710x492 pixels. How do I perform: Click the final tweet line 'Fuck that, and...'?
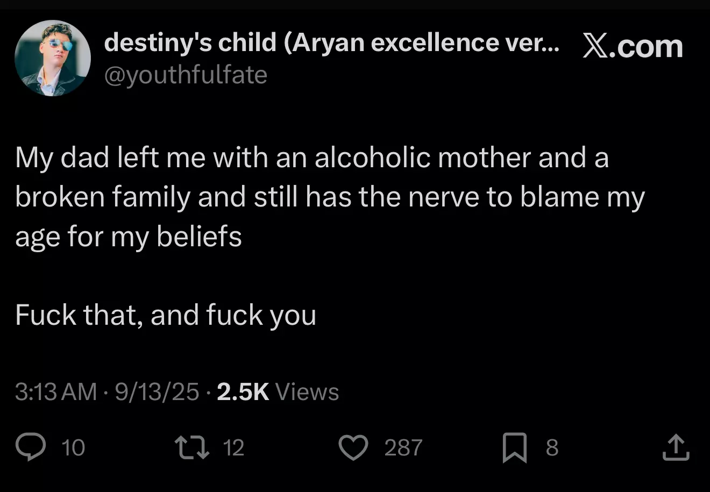[166, 315]
